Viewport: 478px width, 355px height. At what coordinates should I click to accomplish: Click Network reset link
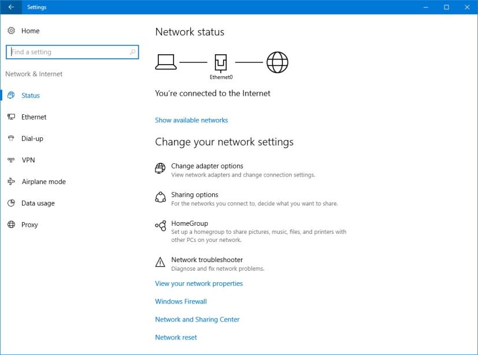point(176,337)
